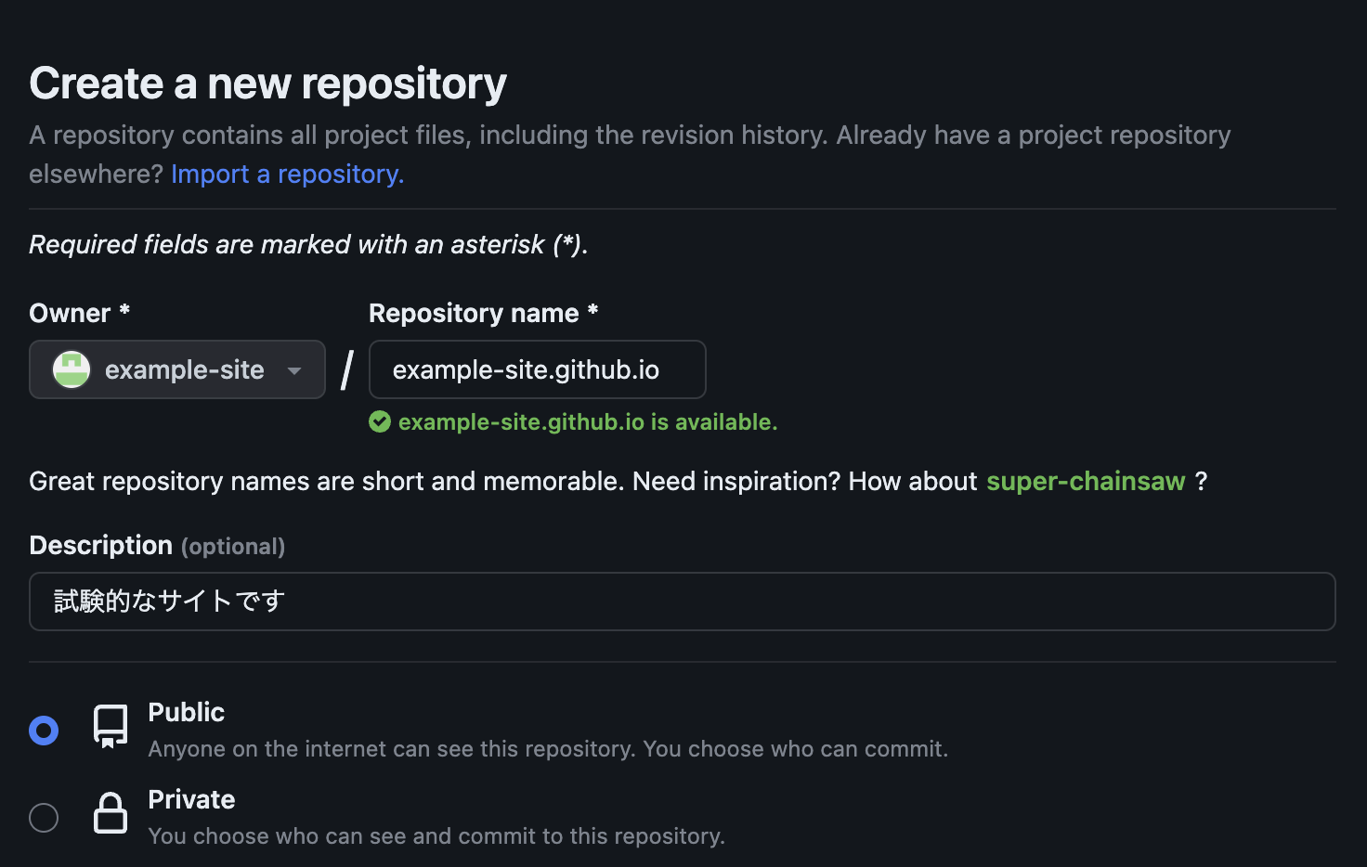Click the book icon beside Public
Image resolution: width=1367 pixels, height=867 pixels.
pos(110,727)
